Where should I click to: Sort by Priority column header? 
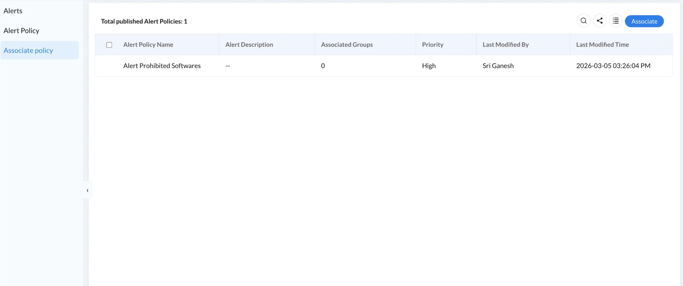(432, 45)
